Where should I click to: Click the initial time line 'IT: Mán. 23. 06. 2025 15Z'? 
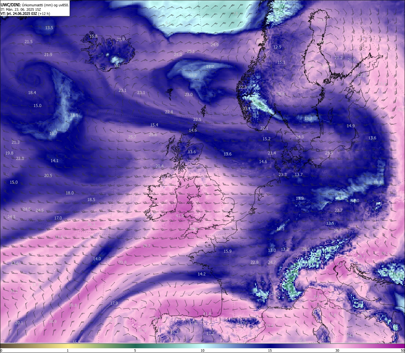click(x=21, y=9)
